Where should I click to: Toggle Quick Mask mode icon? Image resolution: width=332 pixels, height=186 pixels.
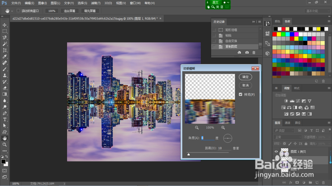click(x=4, y=170)
